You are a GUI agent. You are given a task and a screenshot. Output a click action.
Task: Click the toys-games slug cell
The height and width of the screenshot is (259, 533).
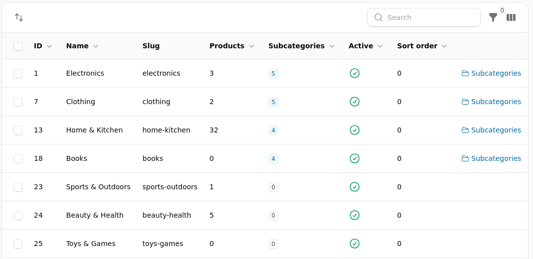[163, 244]
